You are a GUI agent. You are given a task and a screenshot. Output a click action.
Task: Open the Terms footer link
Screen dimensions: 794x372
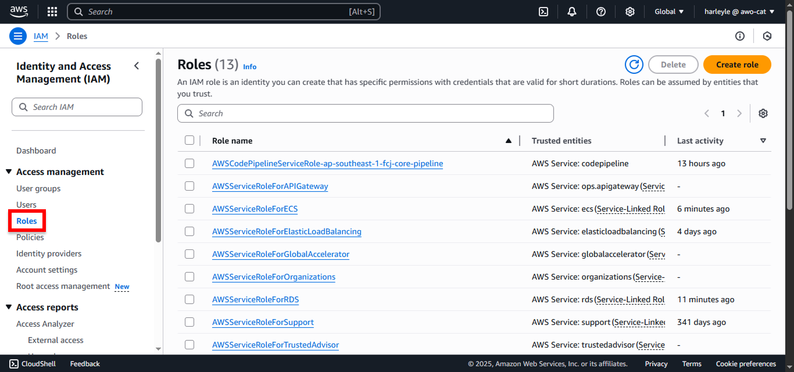click(x=692, y=364)
